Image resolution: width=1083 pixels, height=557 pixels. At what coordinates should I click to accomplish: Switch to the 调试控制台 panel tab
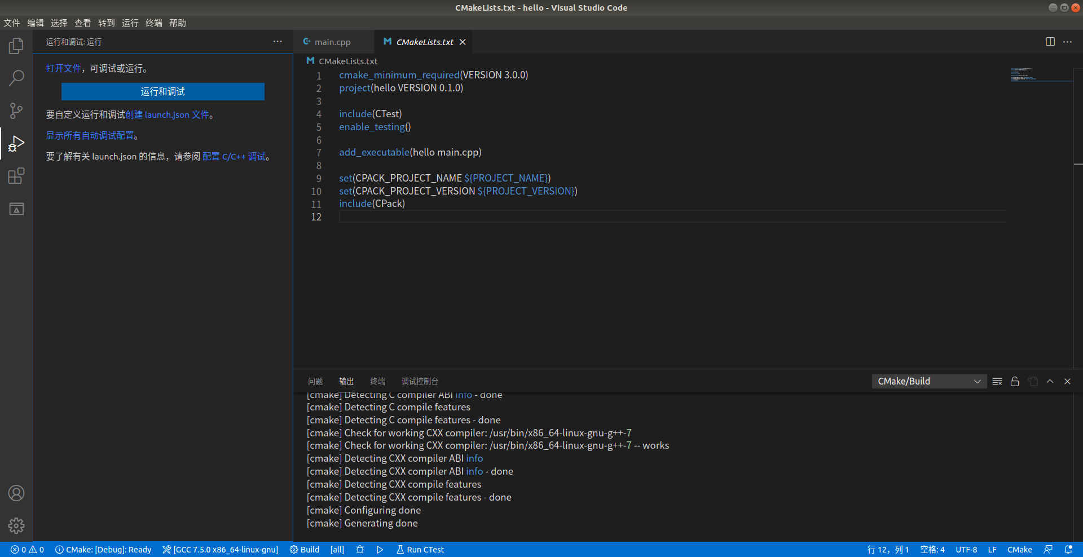pyautogui.click(x=420, y=382)
